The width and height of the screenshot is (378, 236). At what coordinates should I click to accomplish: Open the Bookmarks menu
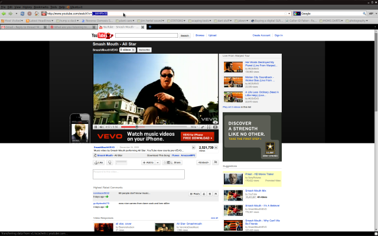[41, 7]
